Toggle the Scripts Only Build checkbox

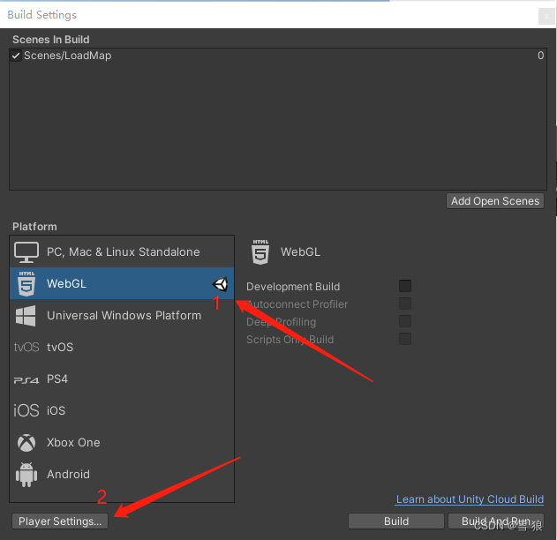point(405,339)
